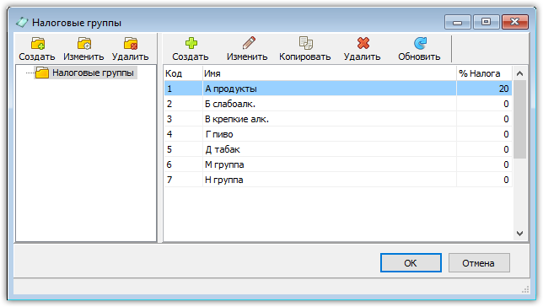Edit the selected folder in left toolbar
This screenshot has height=307, width=543.
coord(83,49)
